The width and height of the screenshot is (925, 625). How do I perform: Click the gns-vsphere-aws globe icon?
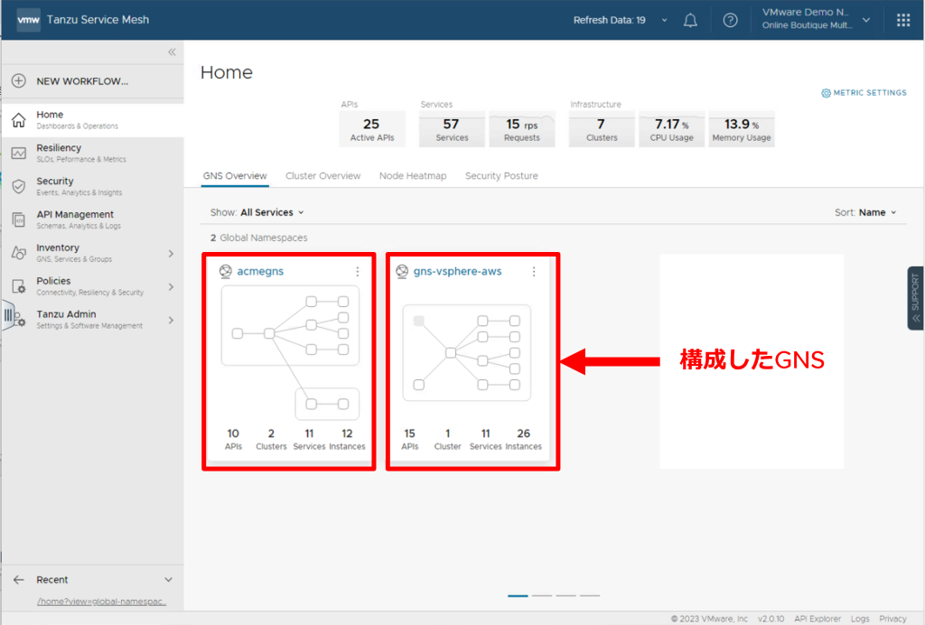point(402,271)
